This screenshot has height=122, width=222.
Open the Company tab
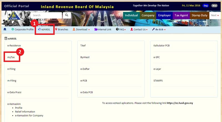148,15
